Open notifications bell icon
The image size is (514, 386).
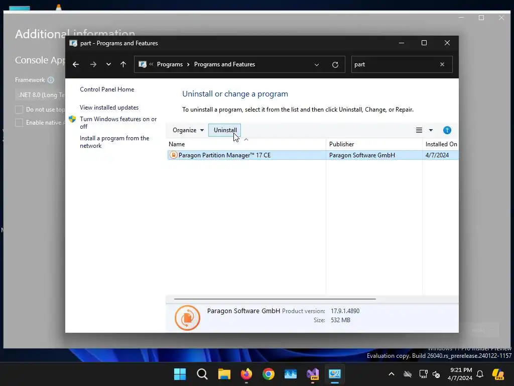click(480, 374)
